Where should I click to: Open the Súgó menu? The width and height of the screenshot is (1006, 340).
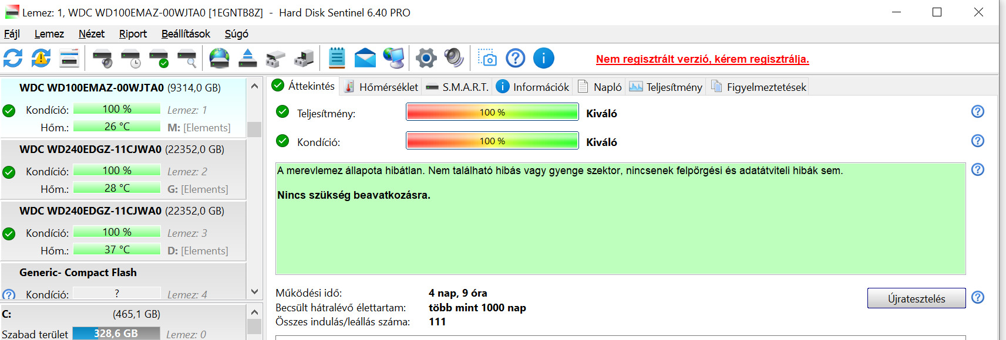coord(236,34)
